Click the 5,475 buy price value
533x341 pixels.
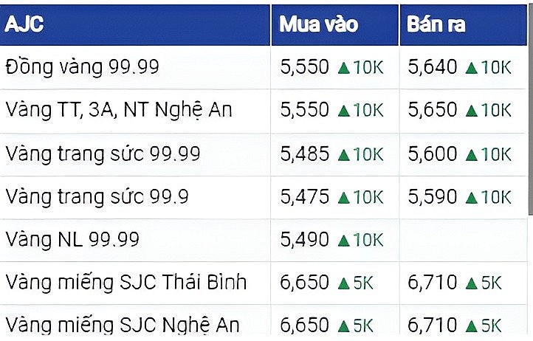pyautogui.click(x=304, y=197)
